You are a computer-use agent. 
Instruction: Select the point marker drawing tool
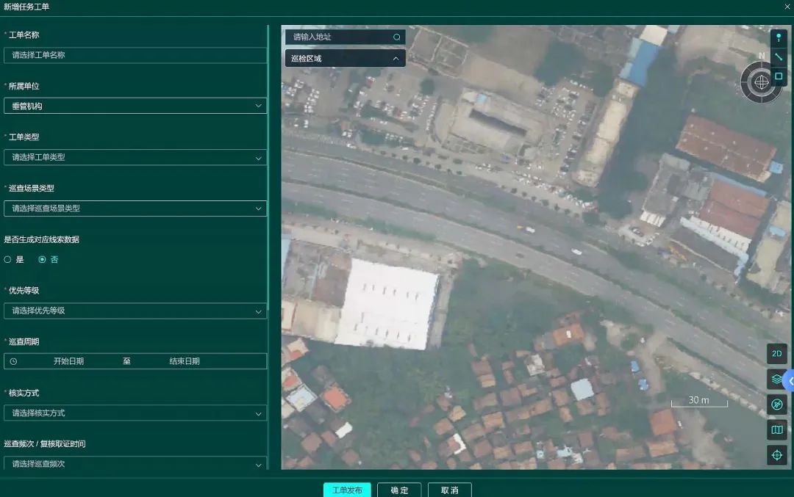pyautogui.click(x=779, y=37)
